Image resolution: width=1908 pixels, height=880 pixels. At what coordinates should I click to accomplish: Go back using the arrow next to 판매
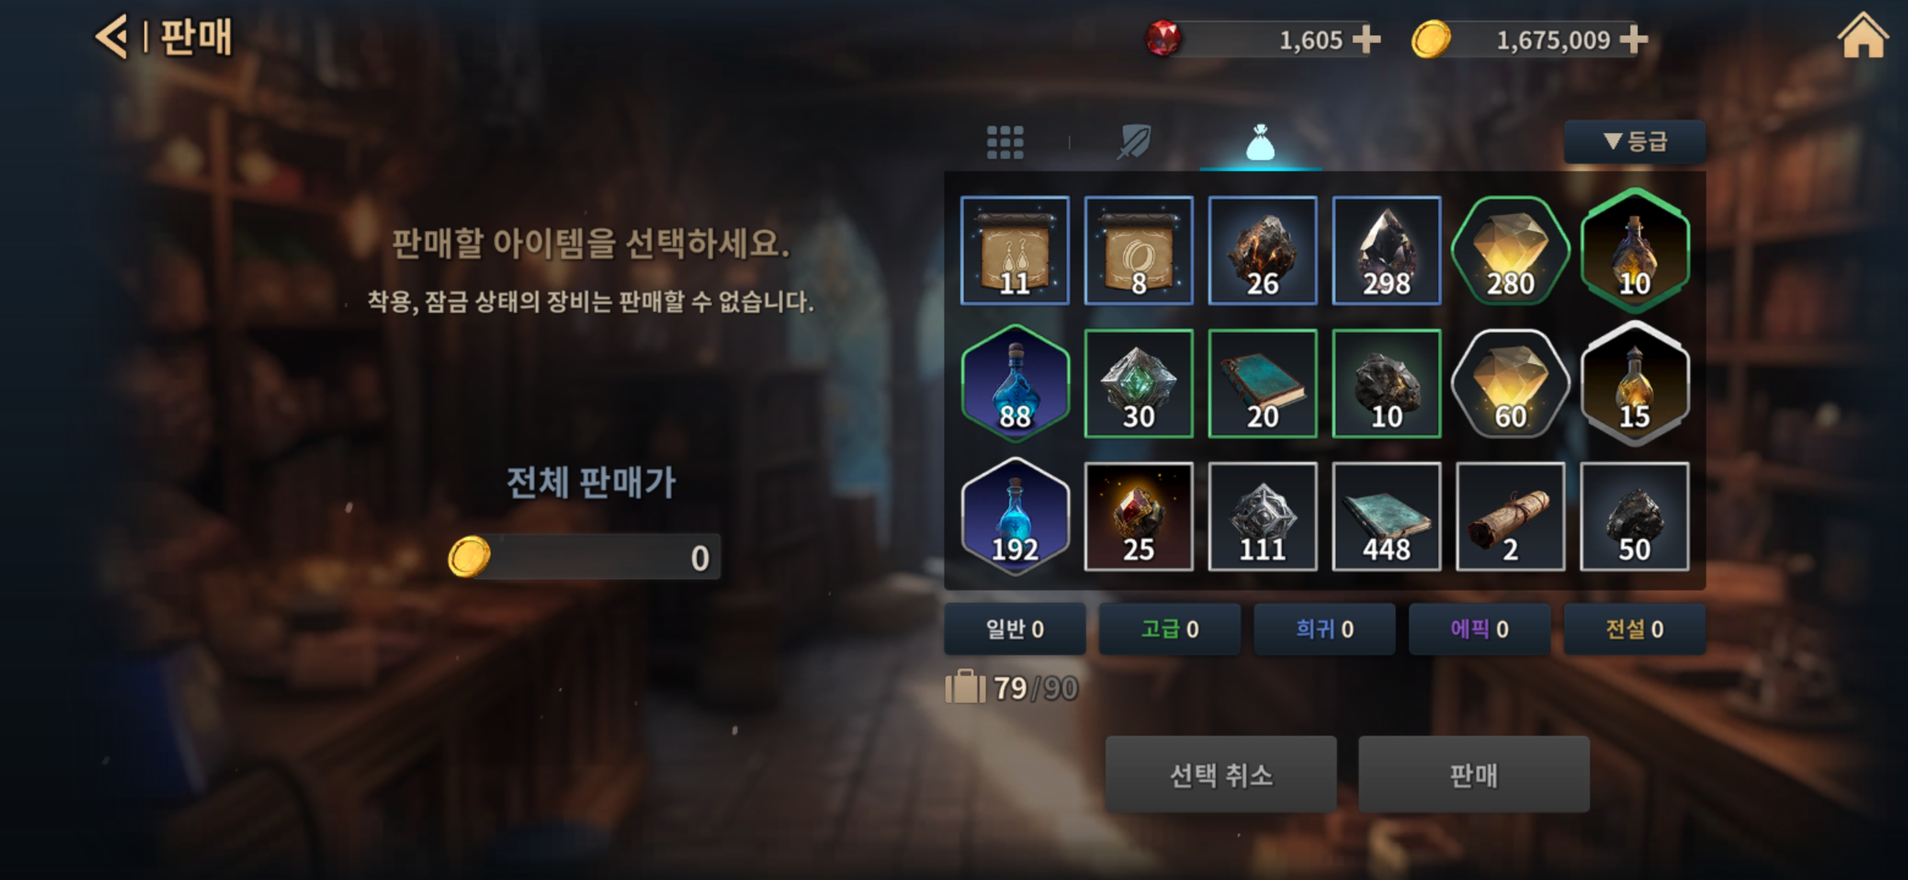(112, 37)
